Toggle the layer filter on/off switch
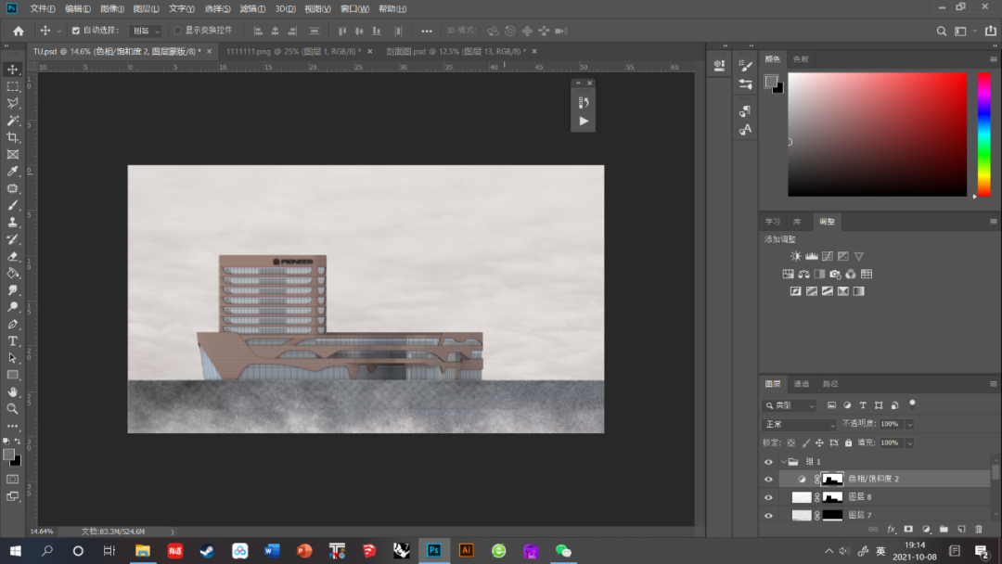1002x564 pixels. pos(913,404)
